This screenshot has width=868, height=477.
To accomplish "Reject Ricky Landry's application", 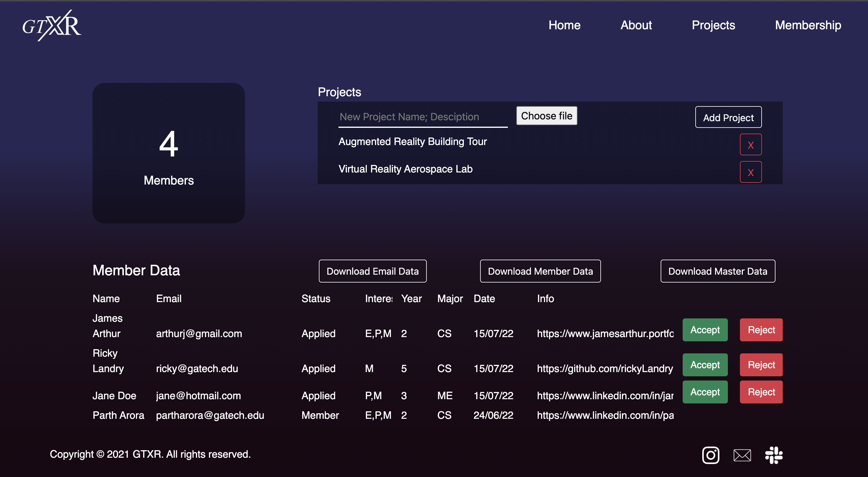I will tap(761, 365).
